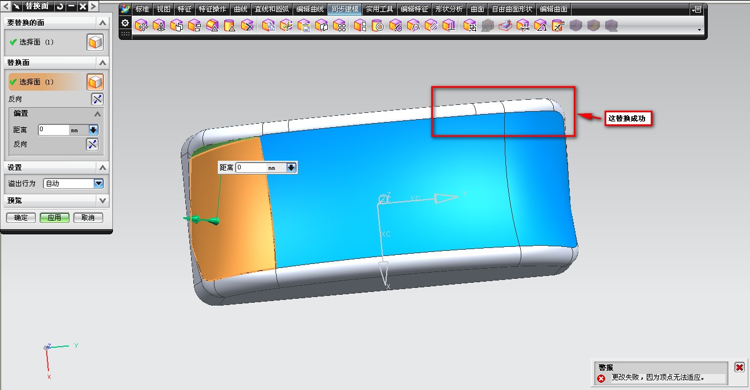Viewport: 750px width, 390px height.
Task: Select the Make Coplanar tool icon
Action: pos(360,25)
